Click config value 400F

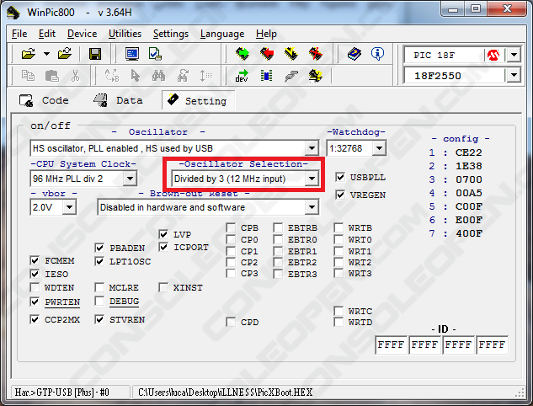point(468,233)
